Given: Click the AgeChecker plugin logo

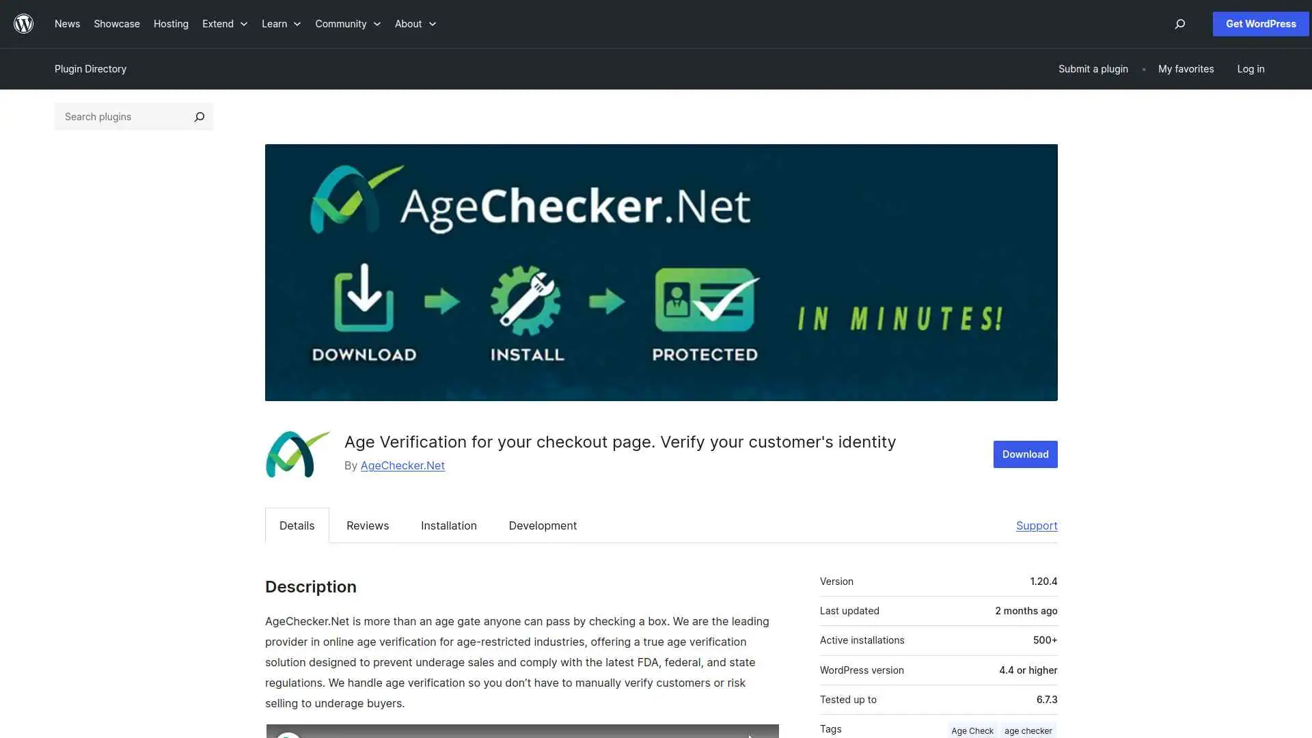Looking at the screenshot, I should click(297, 453).
